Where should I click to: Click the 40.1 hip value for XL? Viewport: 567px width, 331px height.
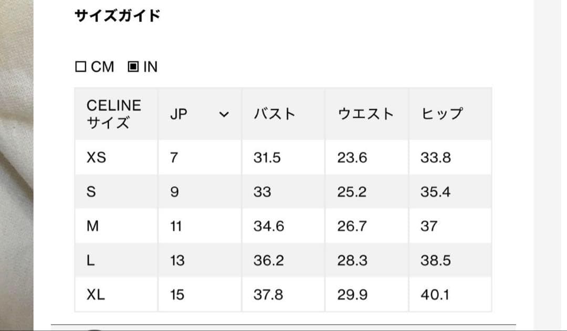pyautogui.click(x=435, y=295)
